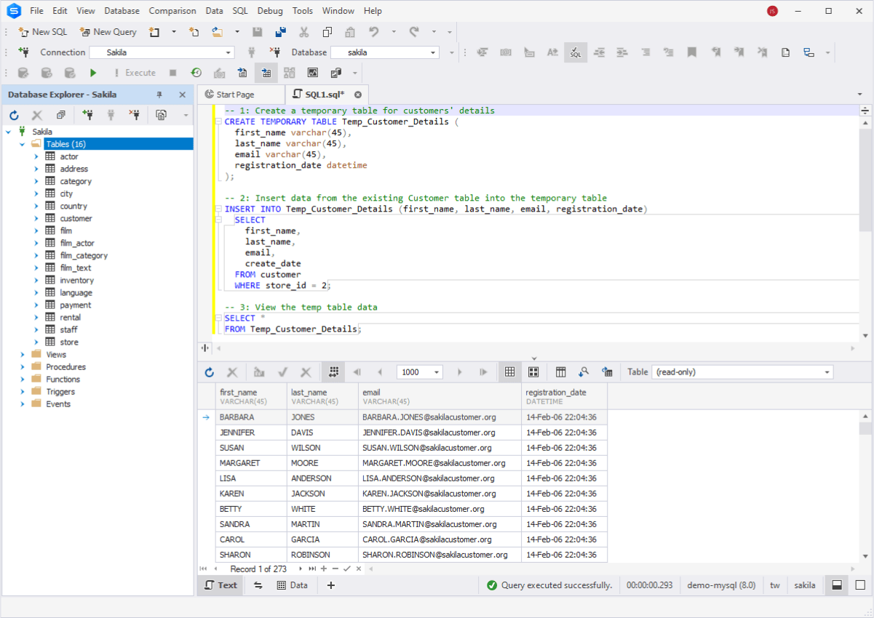The width and height of the screenshot is (874, 618).
Task: Click the Execute button with exclamation mark
Action: pos(135,73)
